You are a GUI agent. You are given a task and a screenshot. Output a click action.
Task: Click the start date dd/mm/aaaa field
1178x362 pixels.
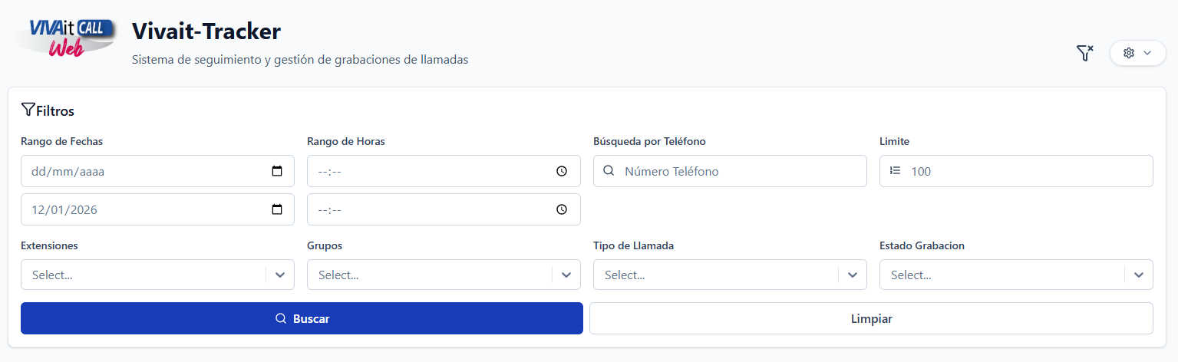click(138, 172)
